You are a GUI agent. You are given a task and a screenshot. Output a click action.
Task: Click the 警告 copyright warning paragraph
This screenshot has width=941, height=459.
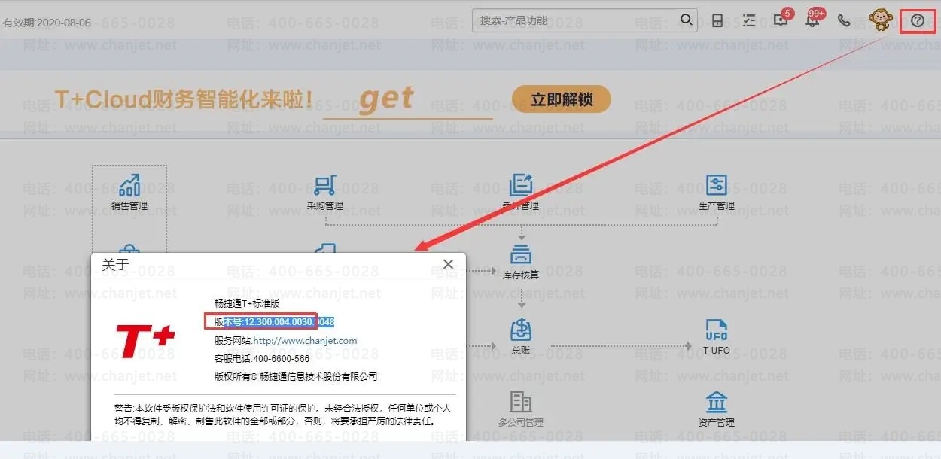point(282,415)
